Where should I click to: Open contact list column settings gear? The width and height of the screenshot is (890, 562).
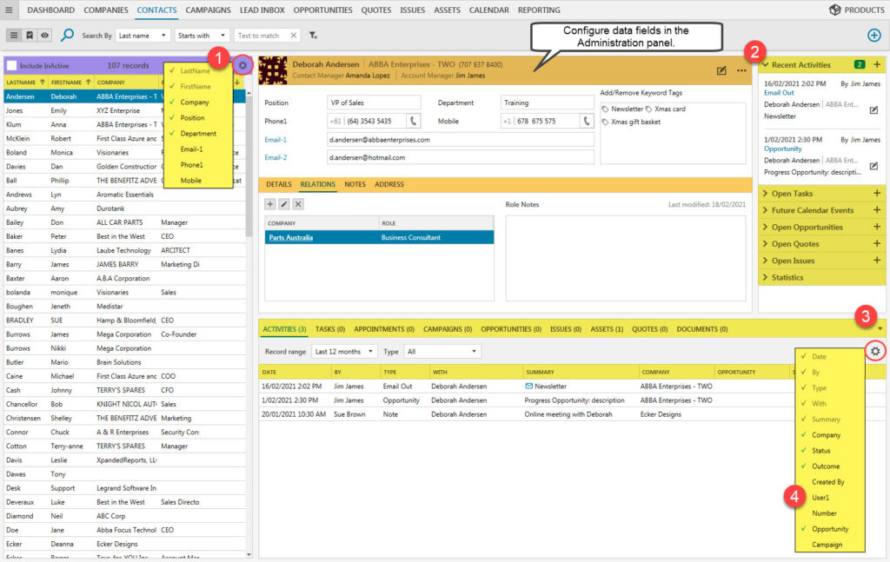click(243, 65)
